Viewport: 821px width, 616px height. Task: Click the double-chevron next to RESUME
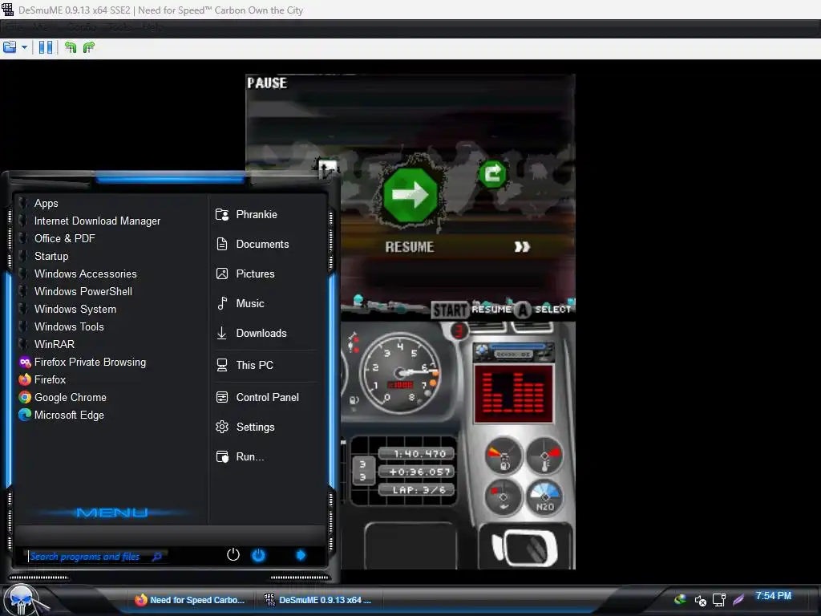522,247
